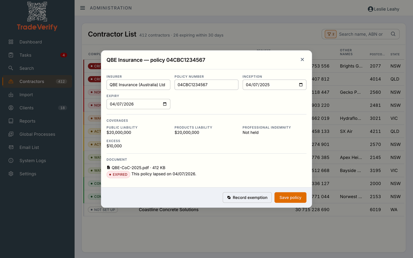Click the Contractors count badge 412
This screenshot has height=258, width=413.
[x=61, y=81]
